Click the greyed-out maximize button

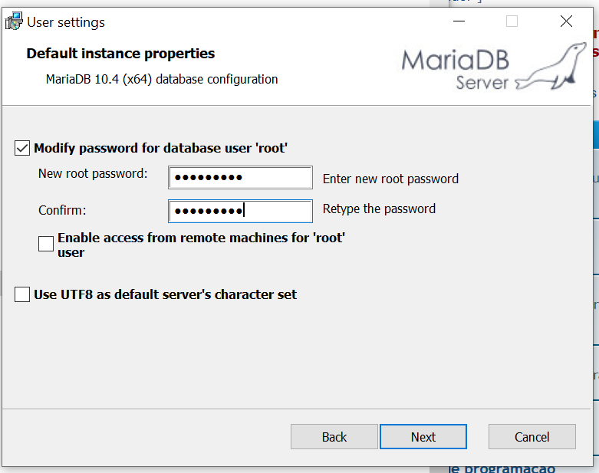[x=512, y=21]
